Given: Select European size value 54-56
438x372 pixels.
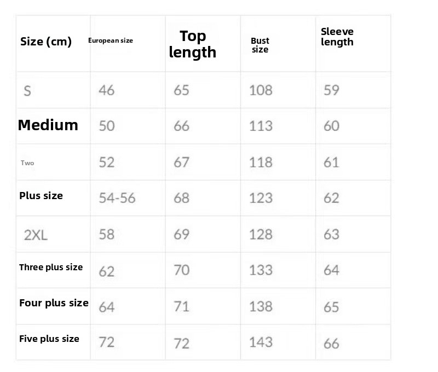Looking at the screenshot, I should (x=117, y=198).
